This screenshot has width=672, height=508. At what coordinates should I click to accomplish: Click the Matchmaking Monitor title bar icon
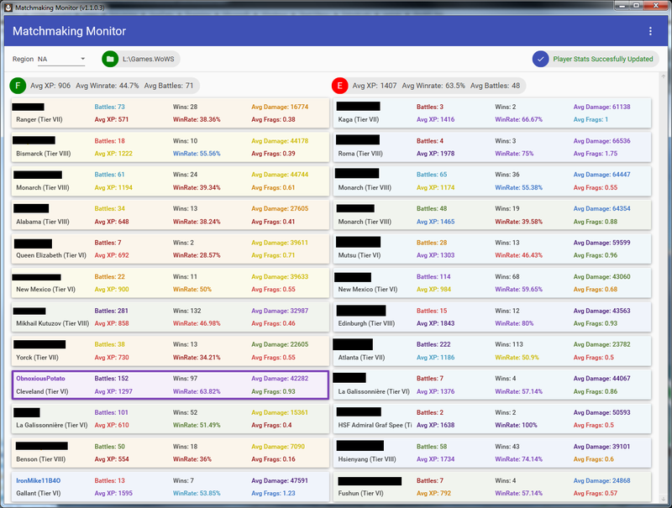click(x=8, y=7)
